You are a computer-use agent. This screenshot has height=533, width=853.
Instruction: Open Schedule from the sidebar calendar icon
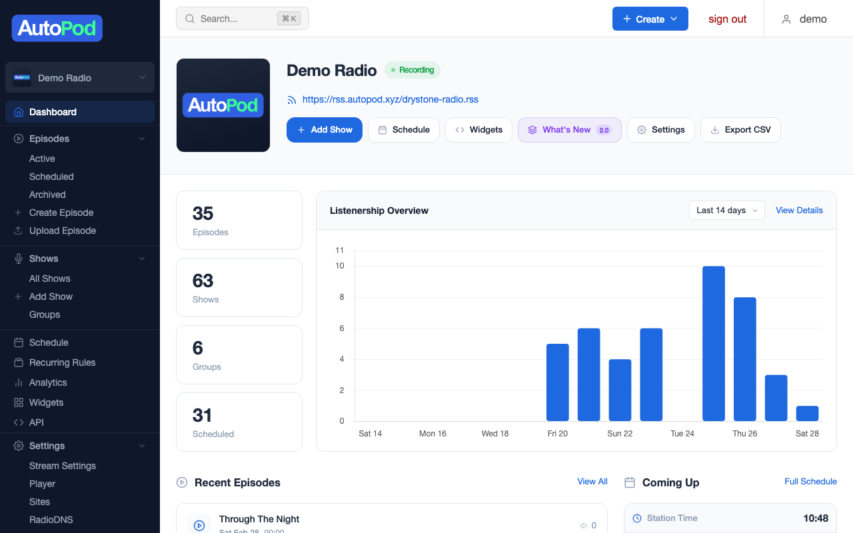[x=17, y=342]
